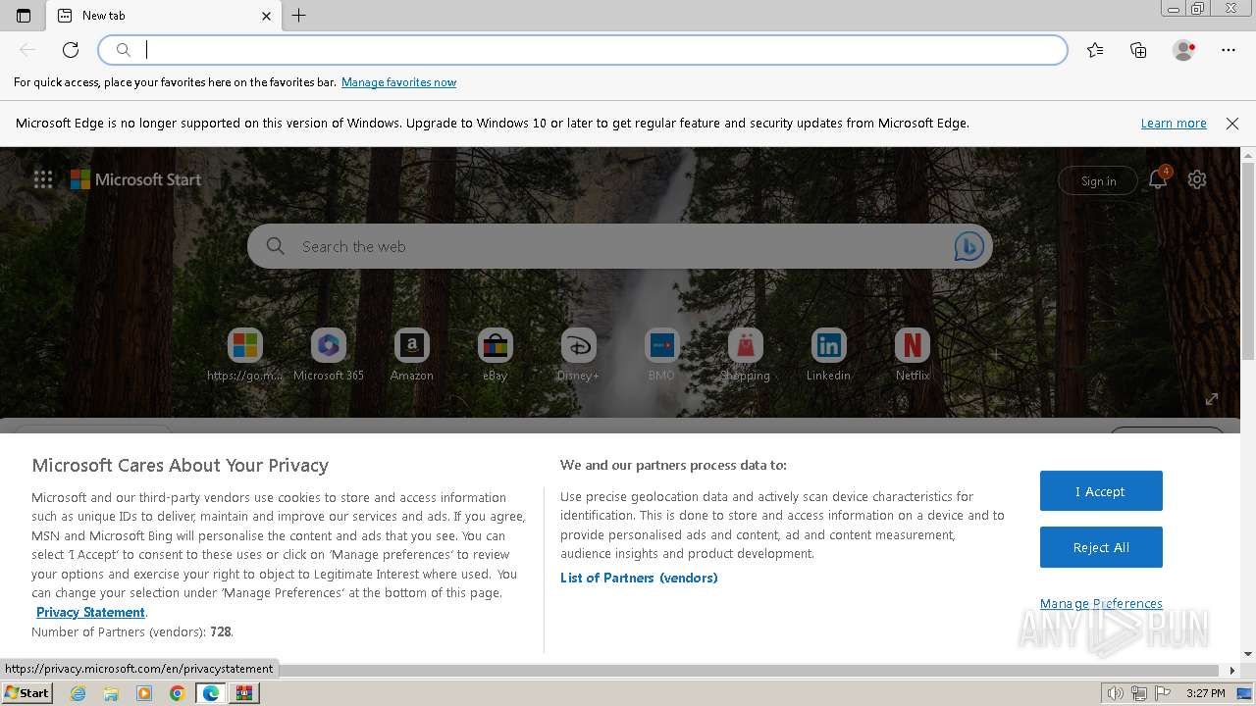Viewport: 1256px width, 706px height.
Task: Click the volume speaker tray icon
Action: point(1115,693)
